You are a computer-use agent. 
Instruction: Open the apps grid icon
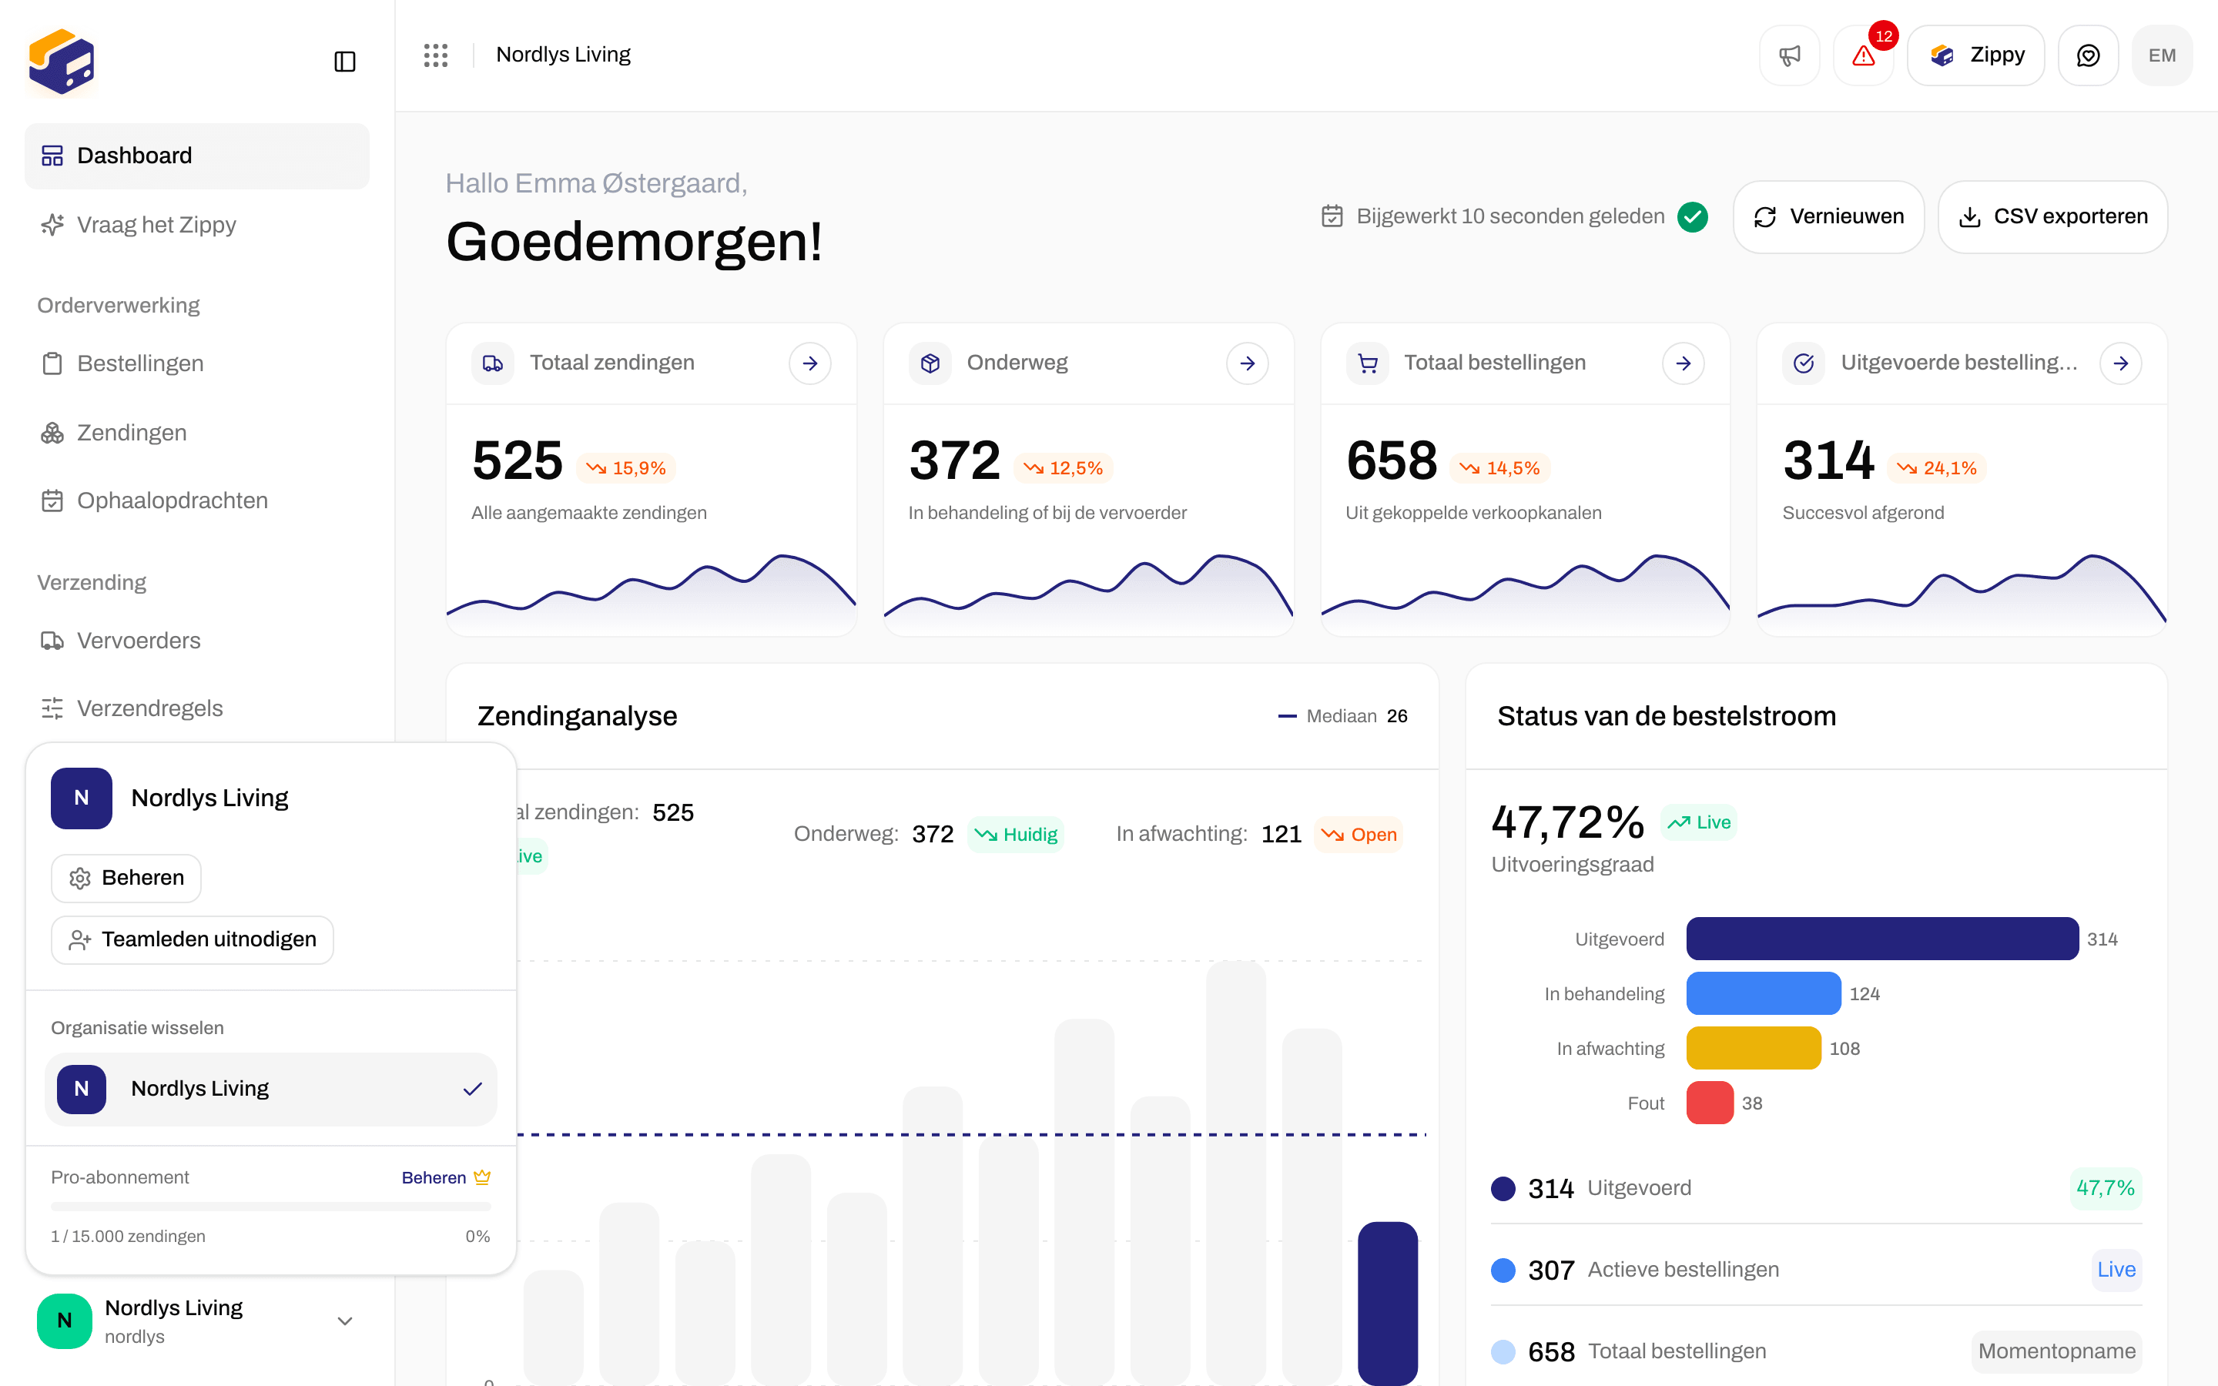pyautogui.click(x=436, y=55)
